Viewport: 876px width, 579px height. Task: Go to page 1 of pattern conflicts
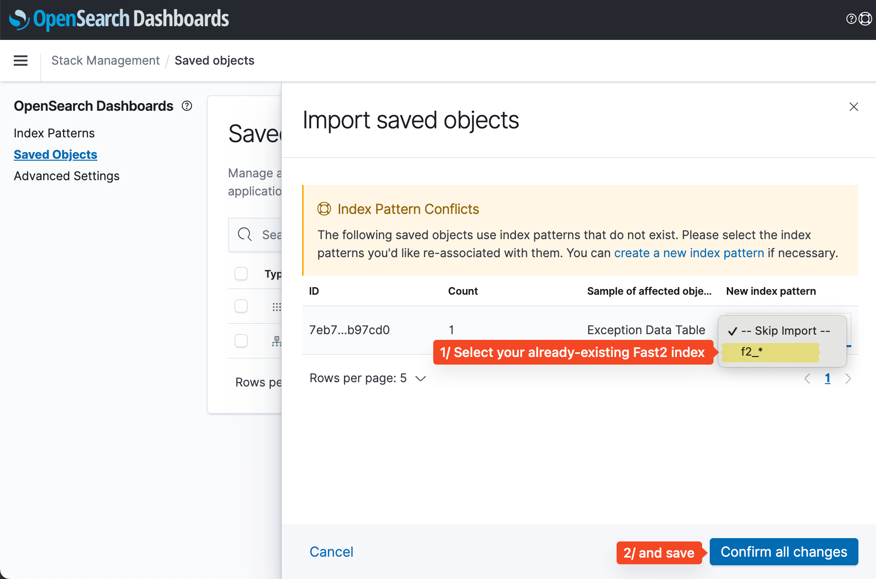[828, 378]
